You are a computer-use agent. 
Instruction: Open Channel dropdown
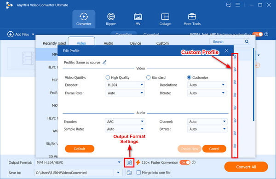click(x=207, y=121)
